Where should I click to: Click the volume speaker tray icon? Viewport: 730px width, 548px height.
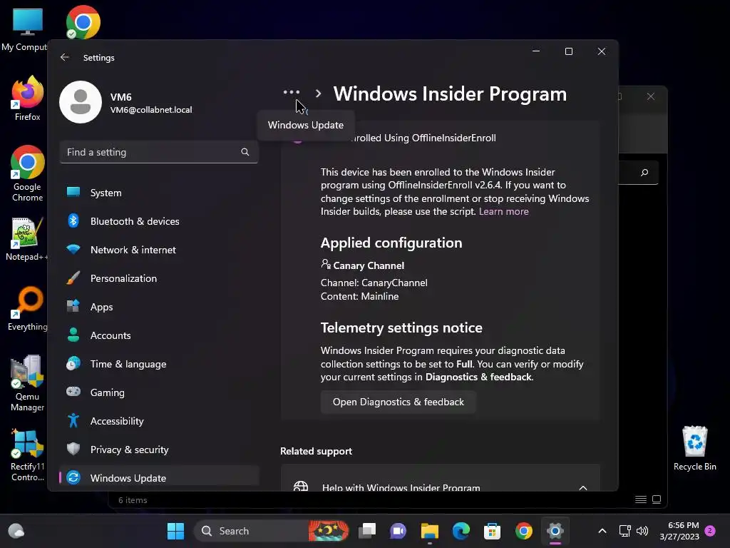642,531
